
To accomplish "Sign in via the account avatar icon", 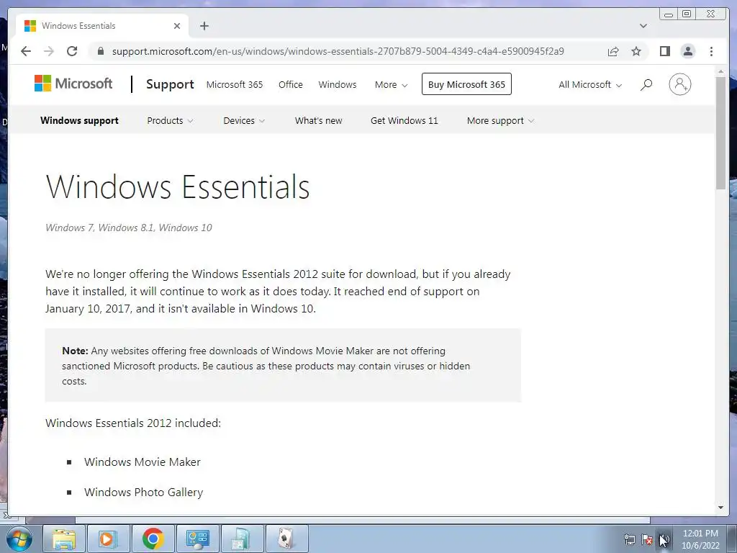I will click(x=679, y=84).
